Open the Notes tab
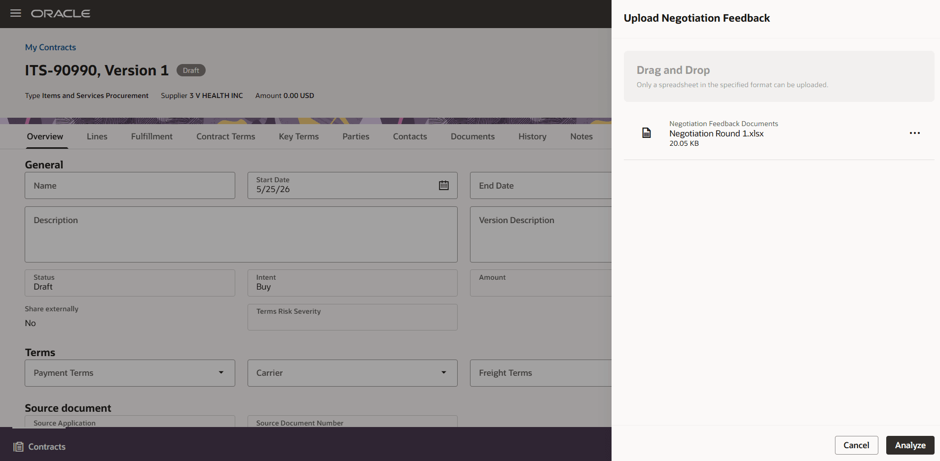The image size is (940, 461). coord(581,136)
